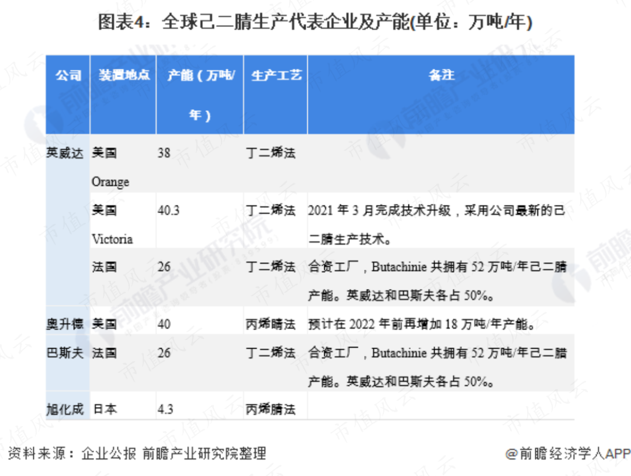Image resolution: width=631 pixels, height=476 pixels.
Task: Click the chart title 图表4：全球己二腈生产代表企业及产能
Action: pyautogui.click(x=315, y=22)
